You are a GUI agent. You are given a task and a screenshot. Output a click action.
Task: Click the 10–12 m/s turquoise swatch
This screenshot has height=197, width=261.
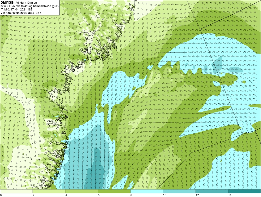180,191
